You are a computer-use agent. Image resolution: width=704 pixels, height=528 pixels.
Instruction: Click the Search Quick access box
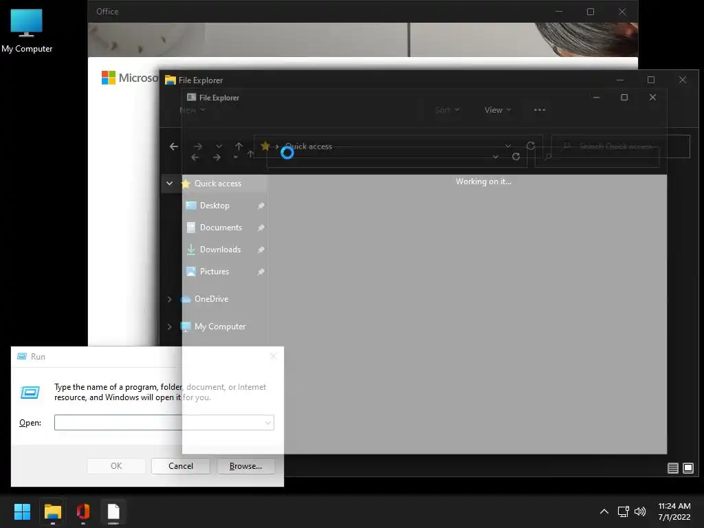(621, 146)
